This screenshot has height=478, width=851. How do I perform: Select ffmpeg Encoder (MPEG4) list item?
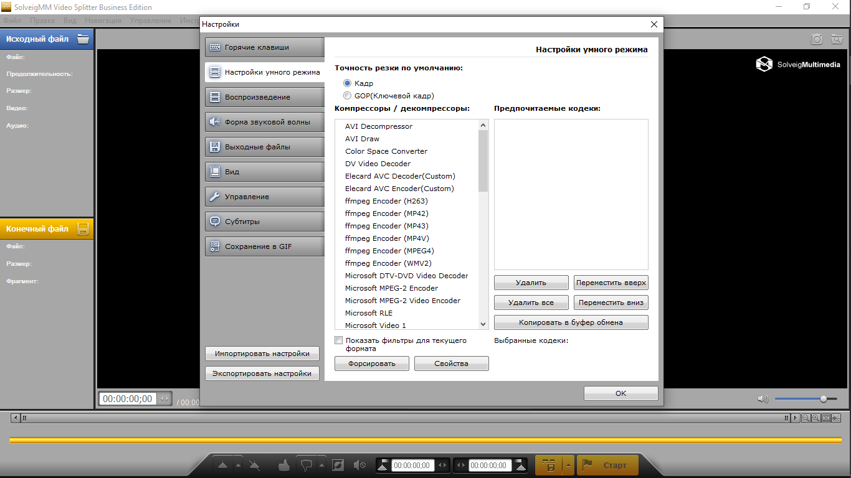click(x=389, y=251)
